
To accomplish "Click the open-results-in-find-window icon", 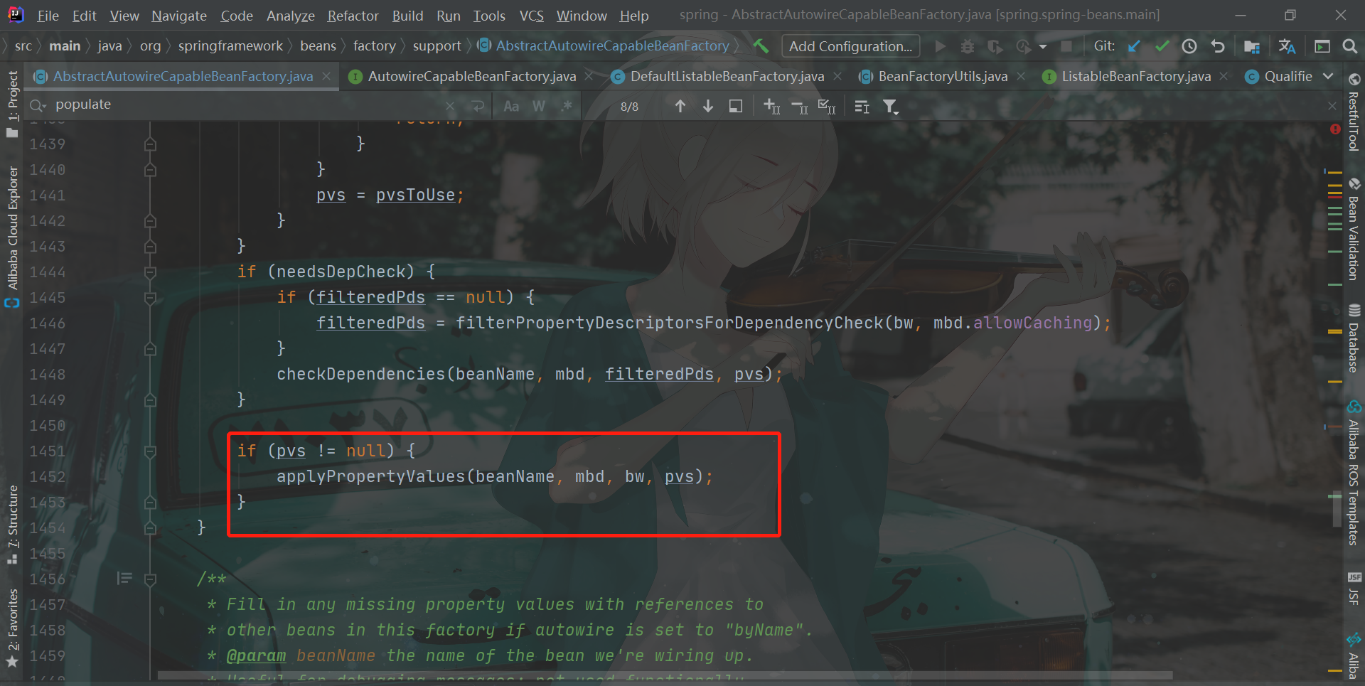I will [x=736, y=106].
